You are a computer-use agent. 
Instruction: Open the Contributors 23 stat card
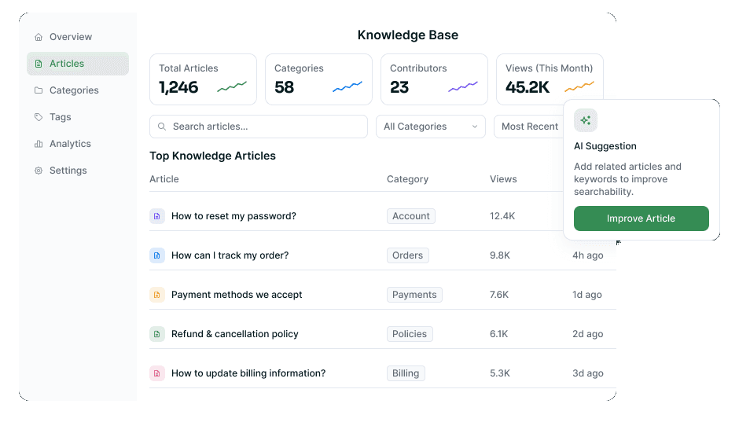click(x=434, y=79)
